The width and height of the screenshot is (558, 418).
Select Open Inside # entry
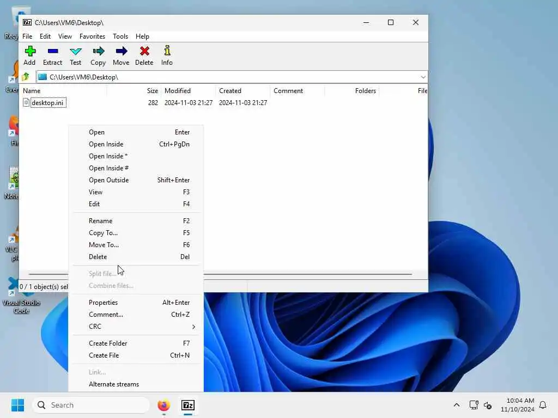point(136,168)
